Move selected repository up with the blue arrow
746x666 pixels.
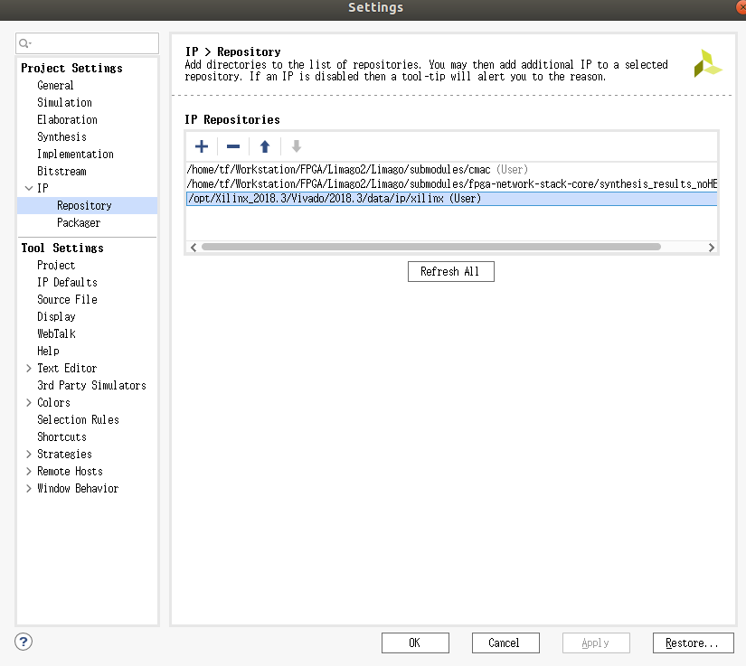[x=264, y=145]
